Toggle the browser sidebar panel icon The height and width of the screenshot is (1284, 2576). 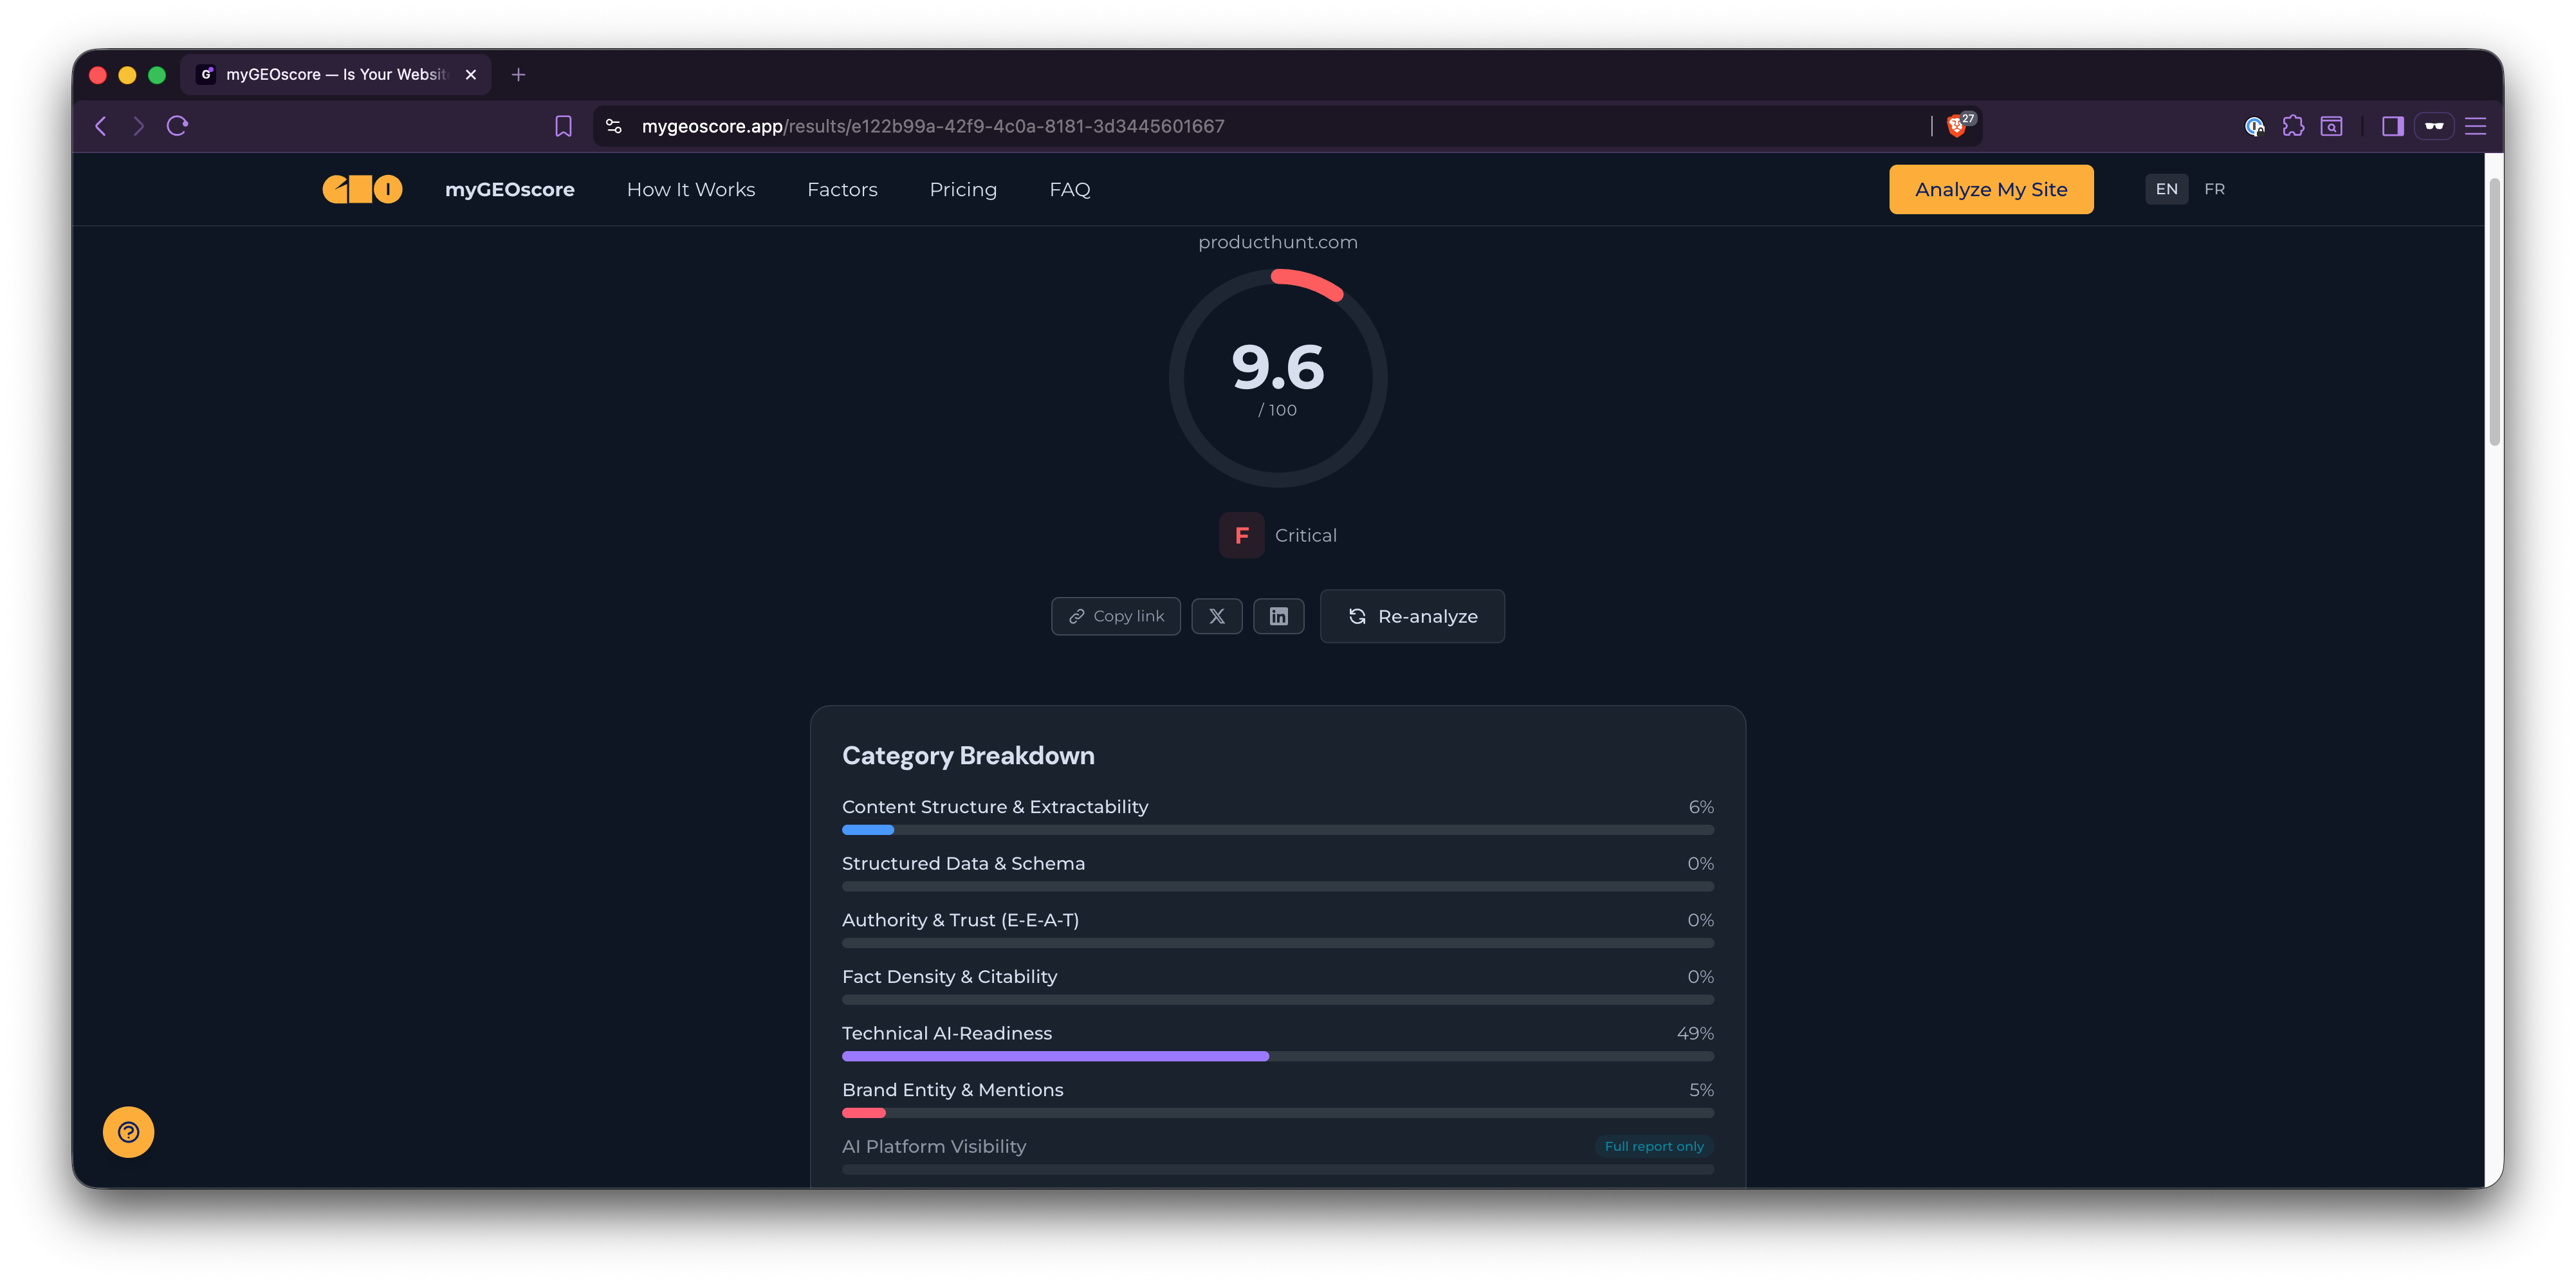[x=2393, y=126]
